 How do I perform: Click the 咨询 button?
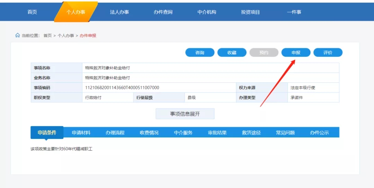(x=200, y=53)
